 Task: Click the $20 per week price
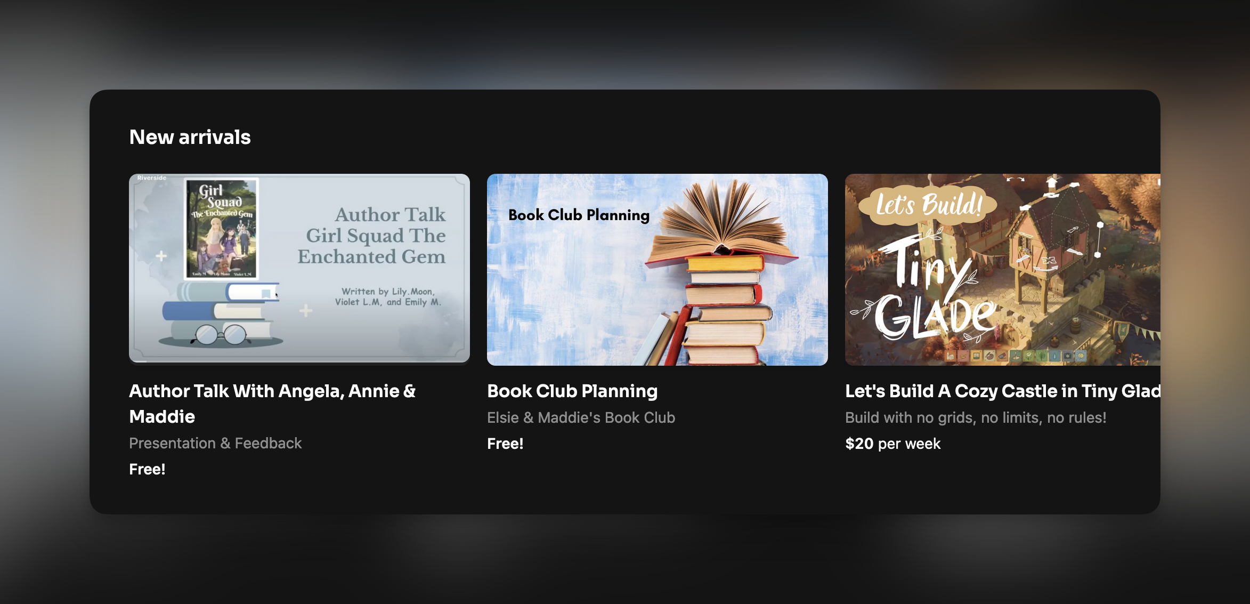tap(892, 444)
